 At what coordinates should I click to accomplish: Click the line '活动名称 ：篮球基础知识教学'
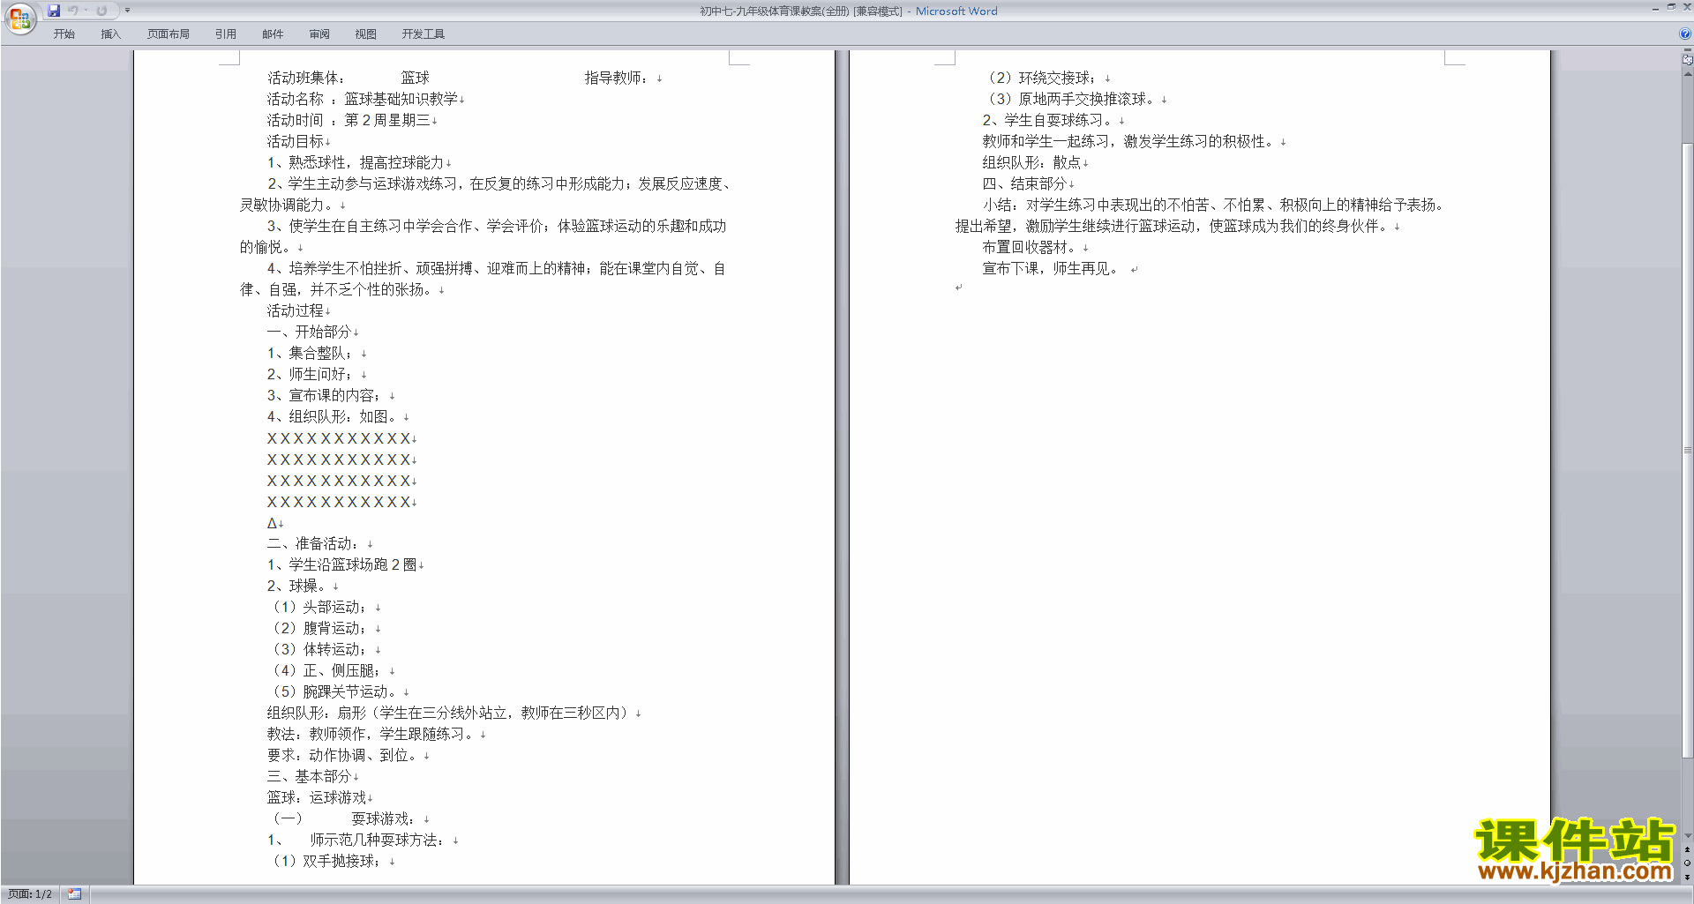[x=363, y=99]
